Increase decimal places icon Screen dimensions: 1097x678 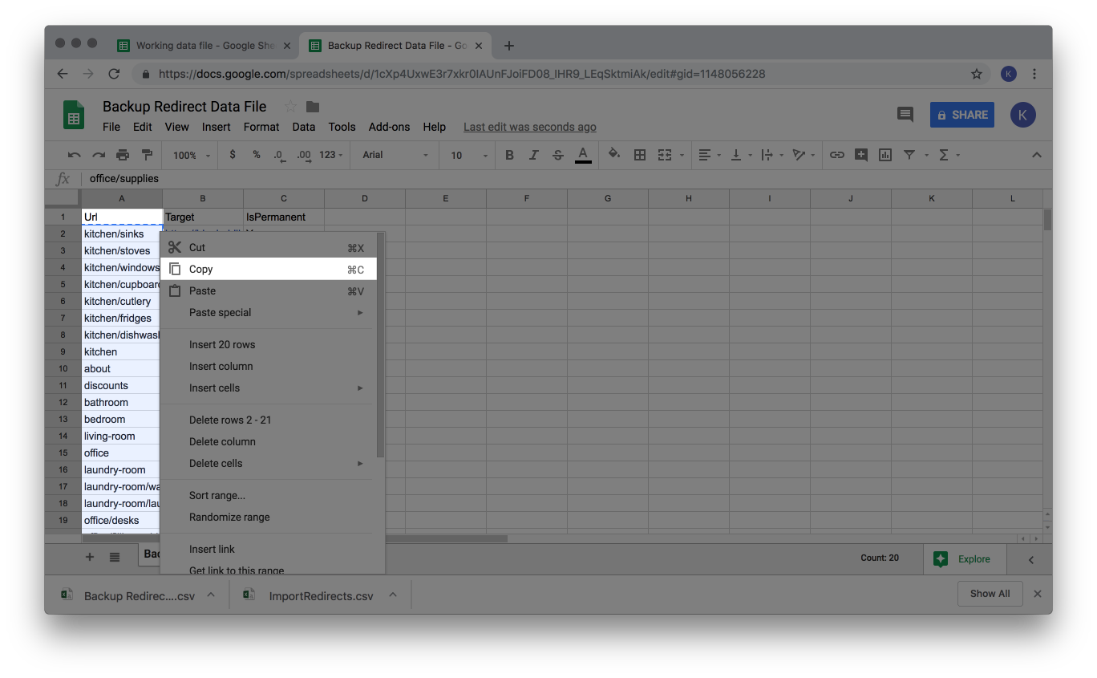304,155
